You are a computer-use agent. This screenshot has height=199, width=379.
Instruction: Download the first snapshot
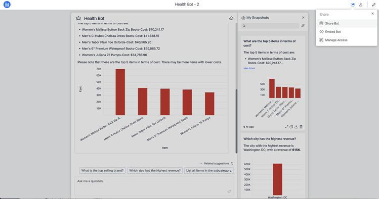coord(296,127)
